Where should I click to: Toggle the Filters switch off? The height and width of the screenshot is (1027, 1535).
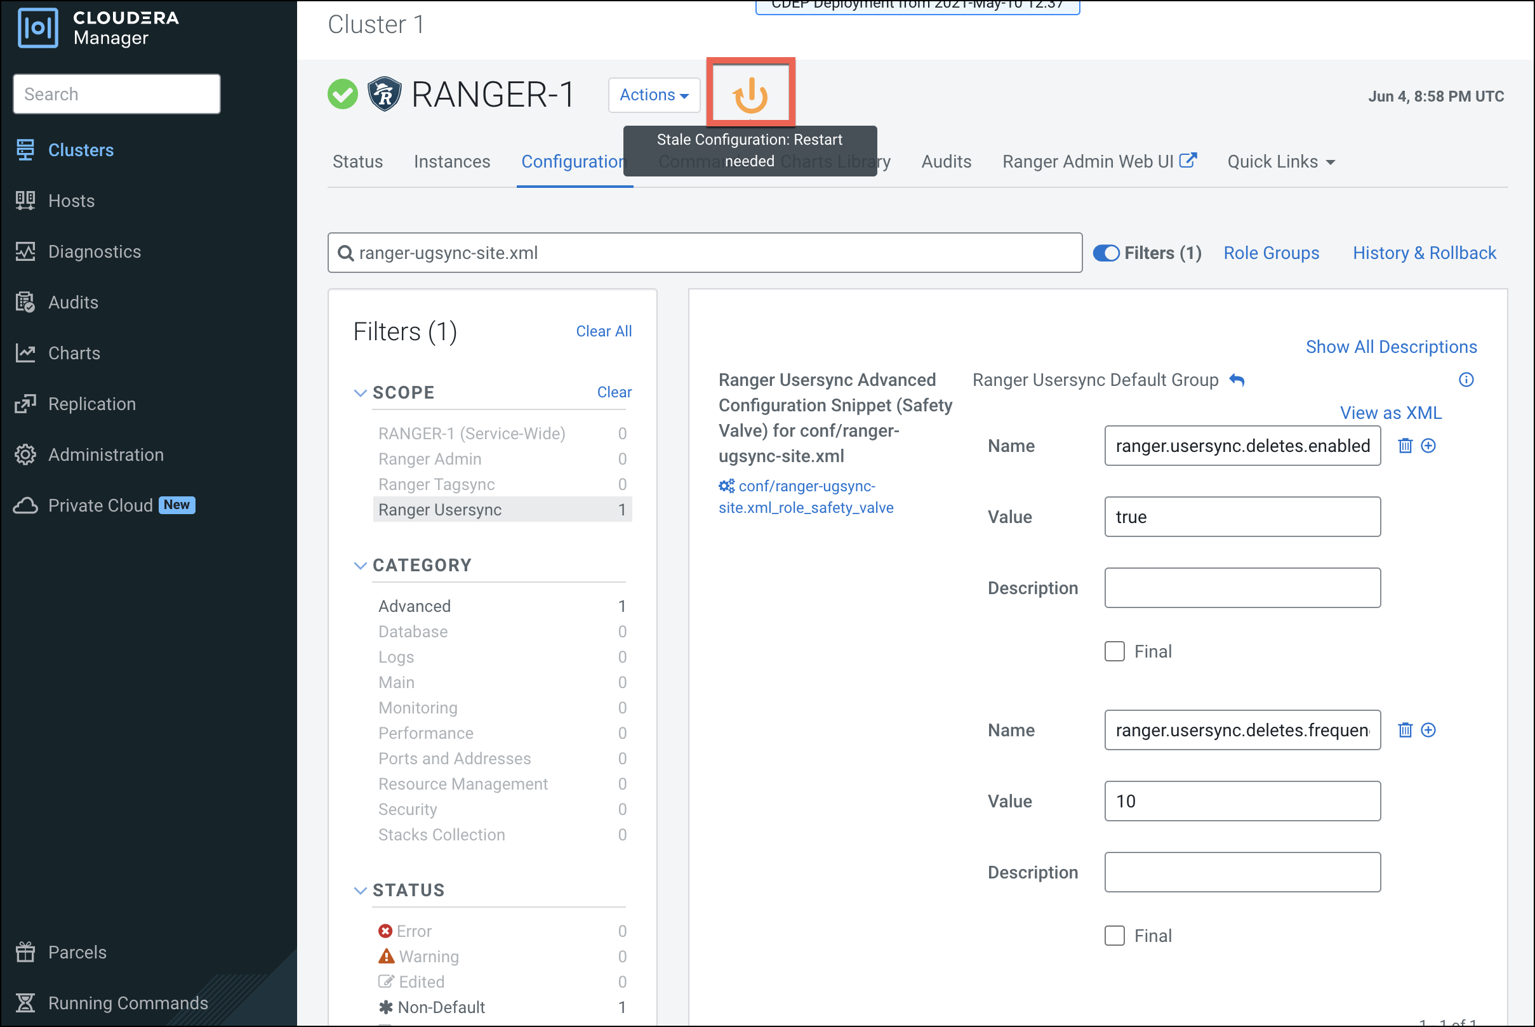pyautogui.click(x=1106, y=253)
